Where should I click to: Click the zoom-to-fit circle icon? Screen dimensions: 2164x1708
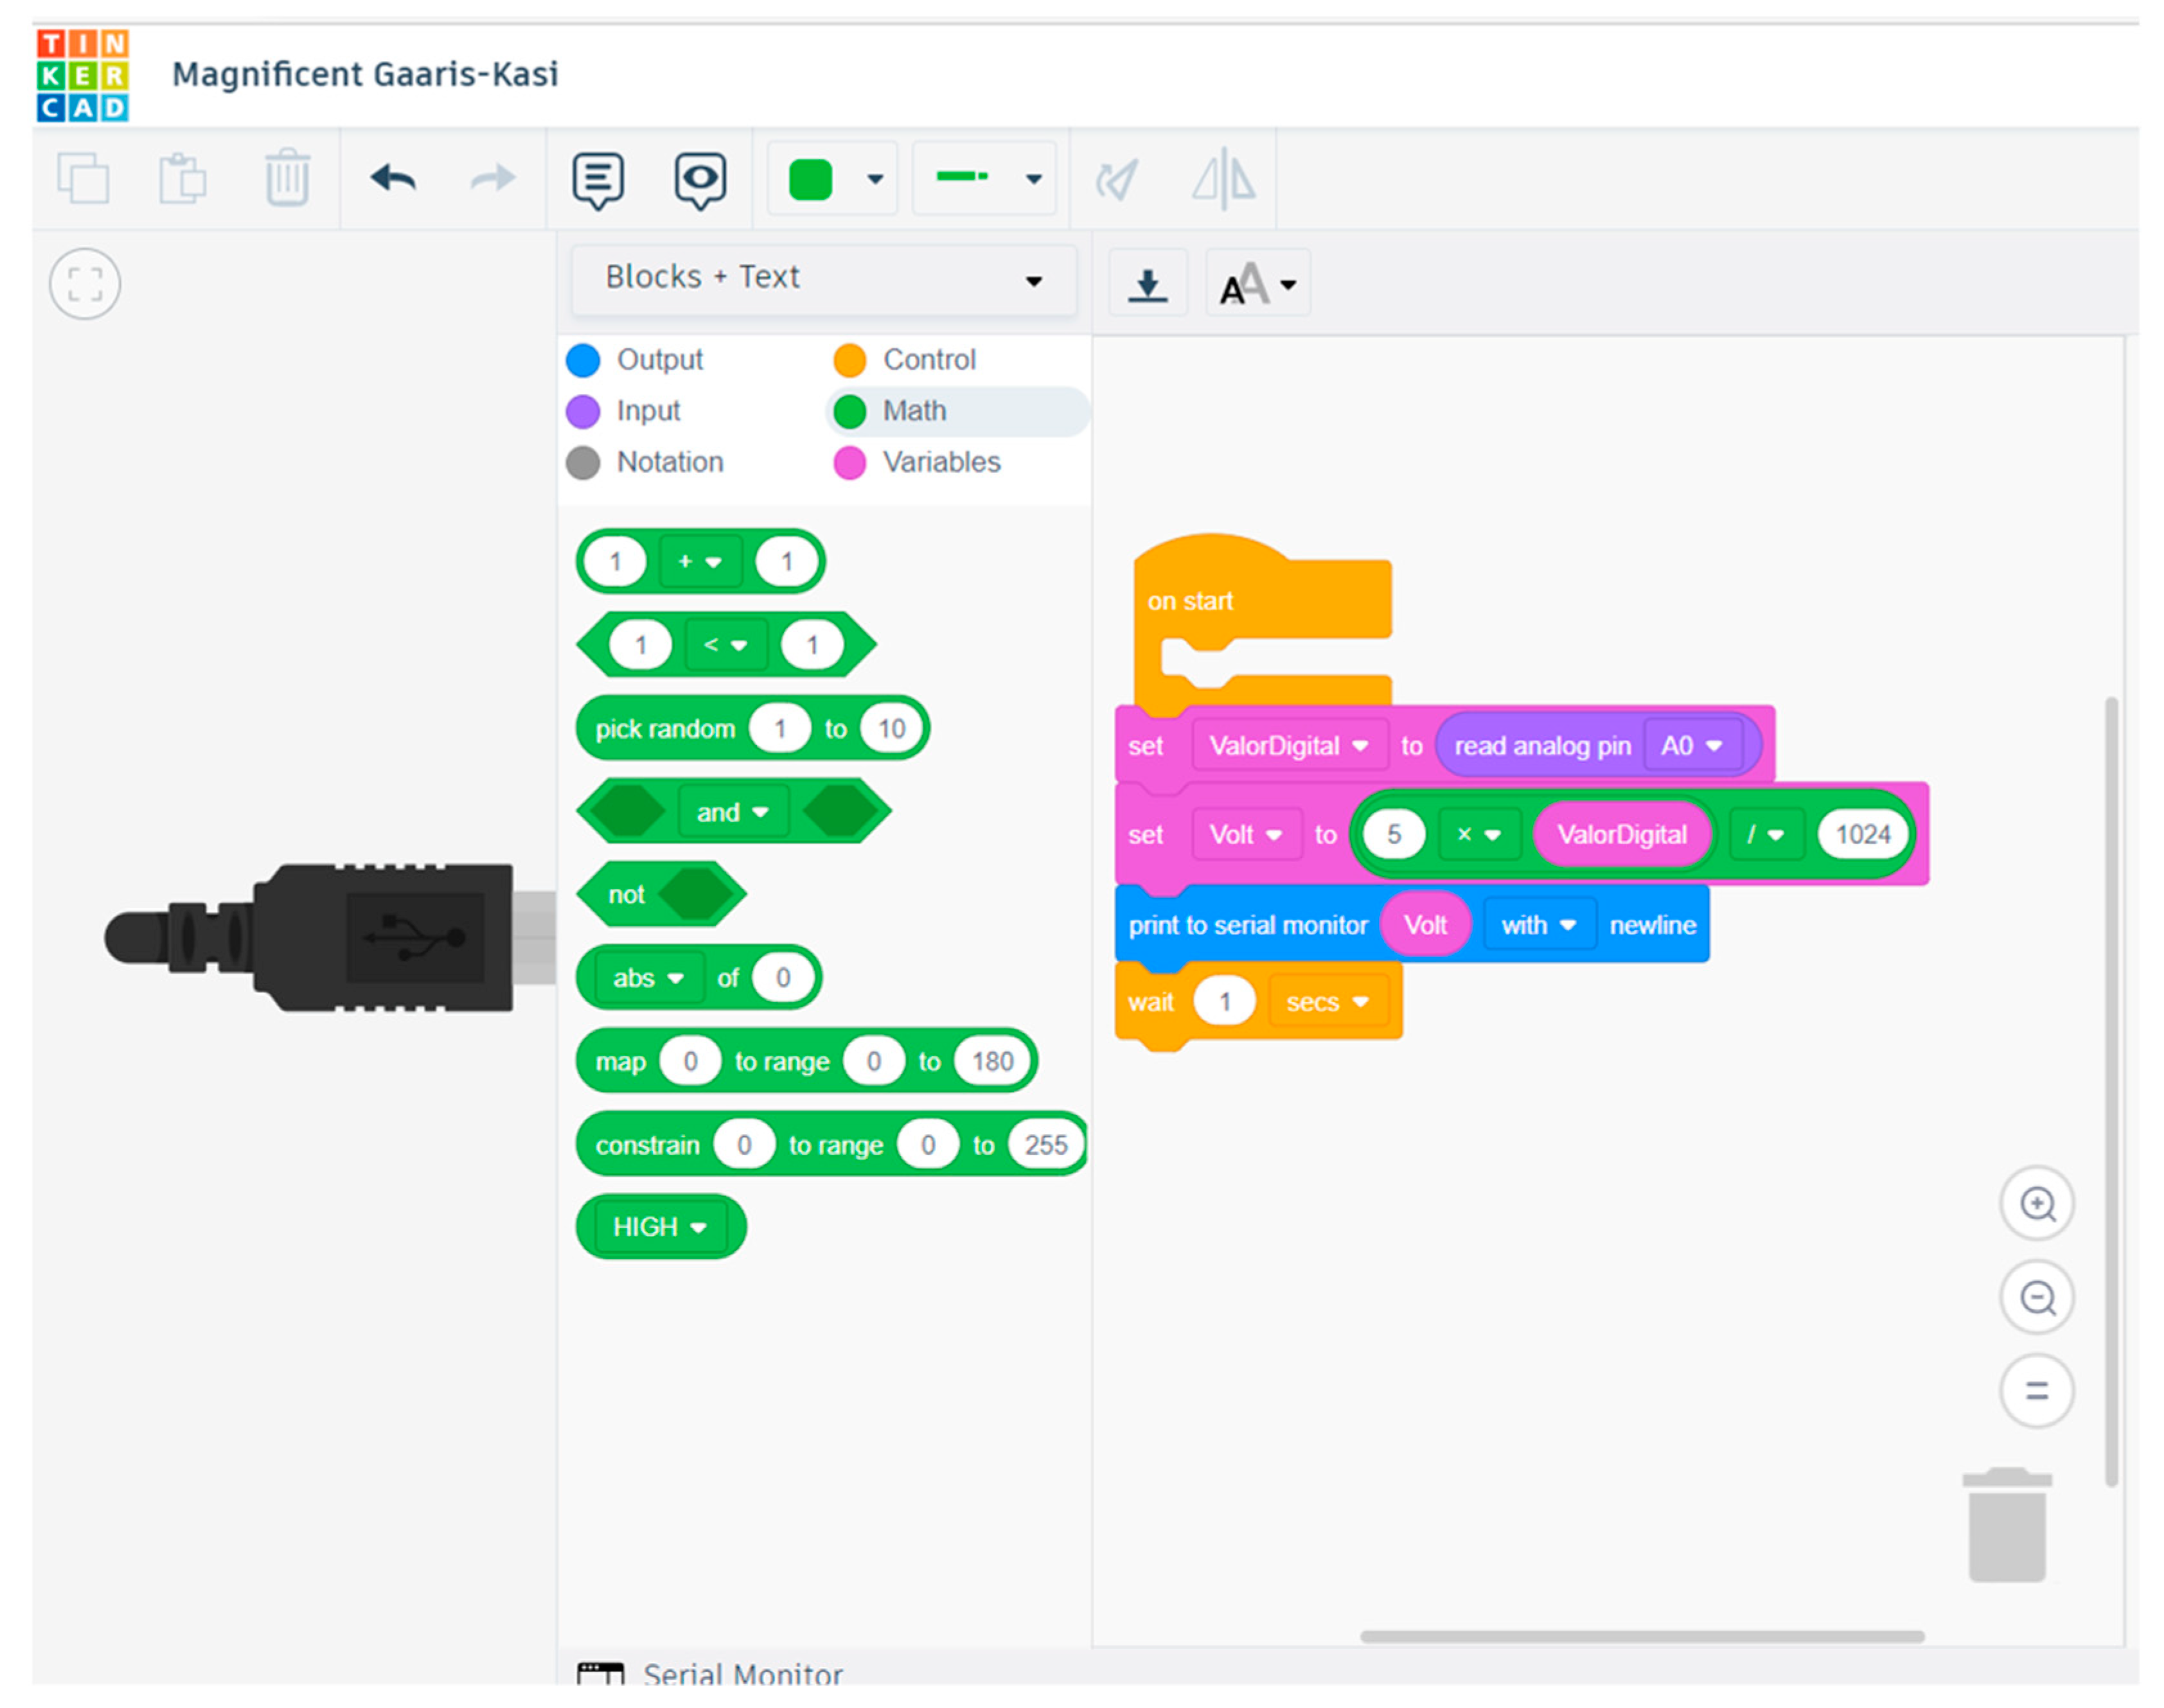[x=85, y=284]
